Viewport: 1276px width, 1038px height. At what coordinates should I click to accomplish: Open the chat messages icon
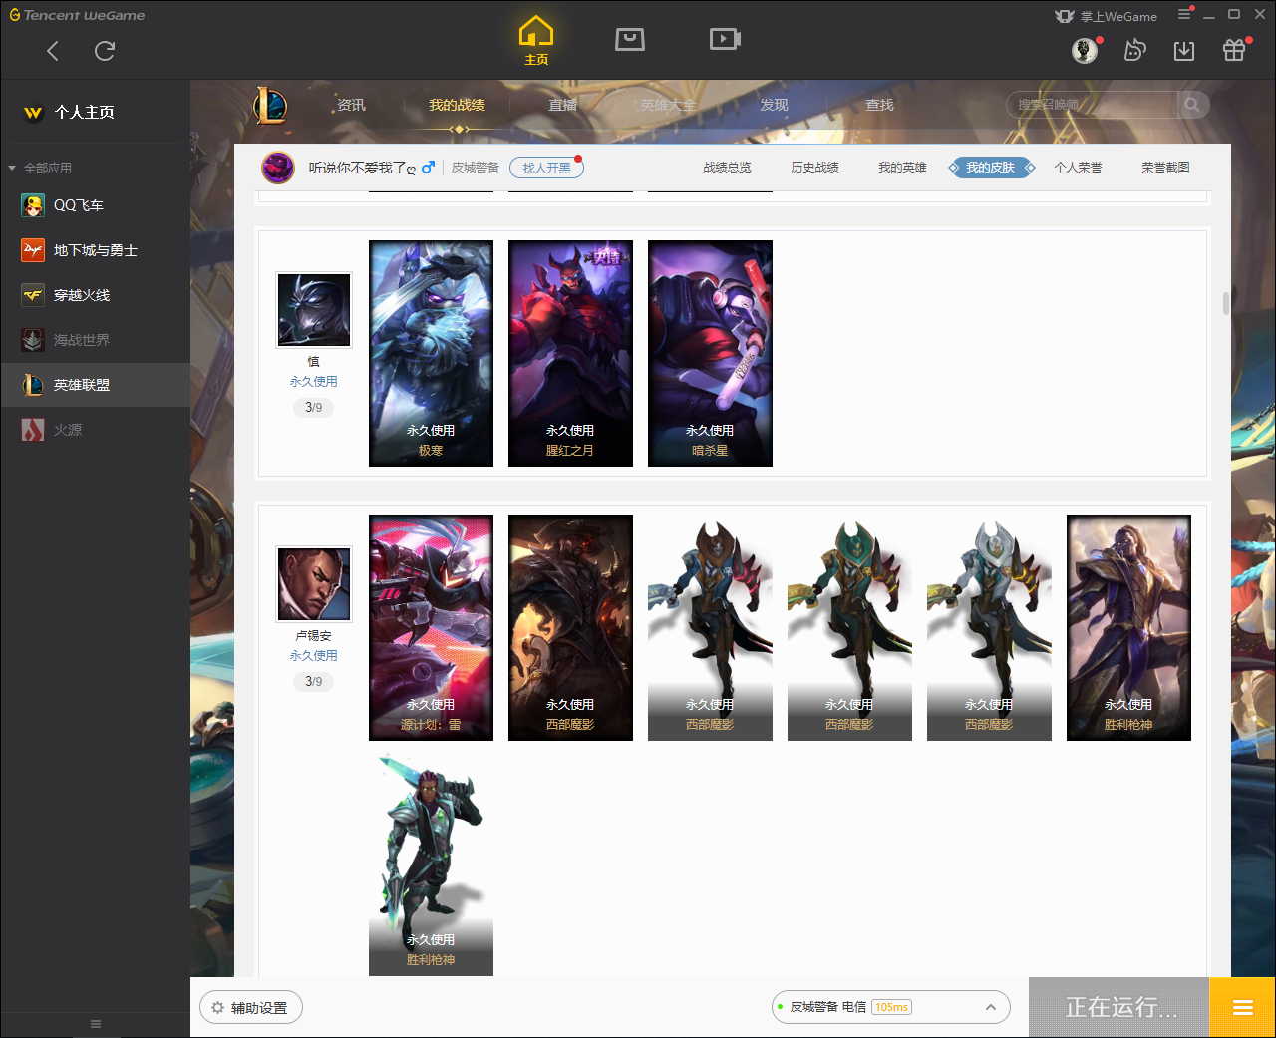tap(1134, 50)
